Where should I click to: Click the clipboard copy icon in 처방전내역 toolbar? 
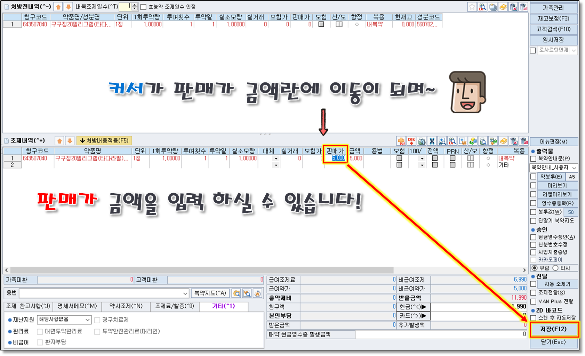(x=492, y=7)
